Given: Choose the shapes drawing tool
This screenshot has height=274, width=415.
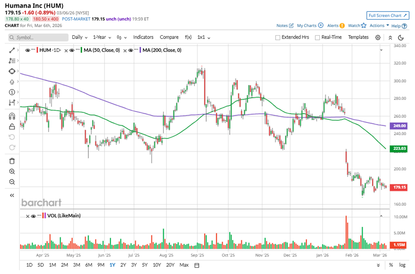Looking at the screenshot, I should pos(12,71).
